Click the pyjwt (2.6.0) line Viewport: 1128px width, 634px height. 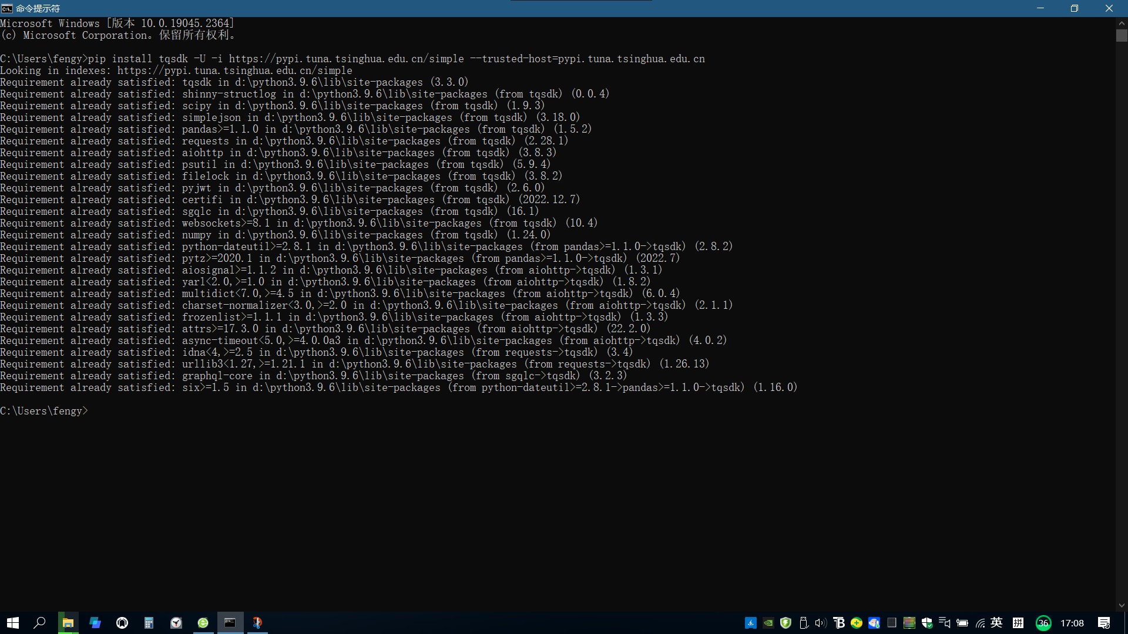click(273, 188)
